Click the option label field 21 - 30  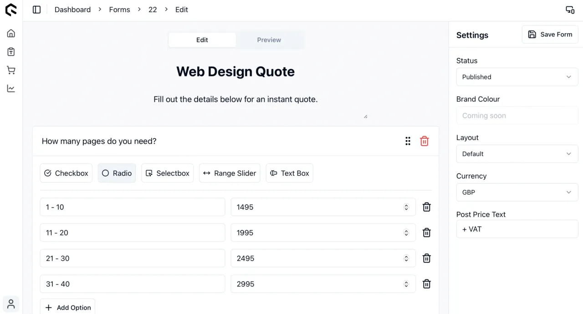click(133, 258)
